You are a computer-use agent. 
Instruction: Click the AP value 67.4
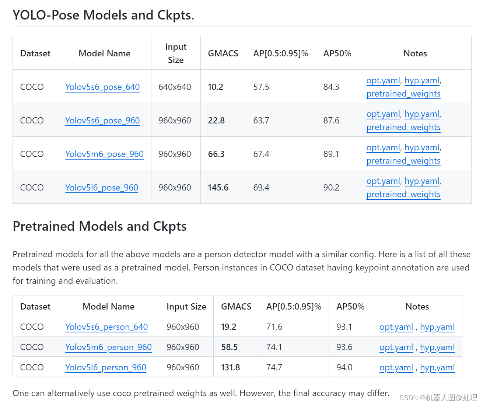click(261, 154)
